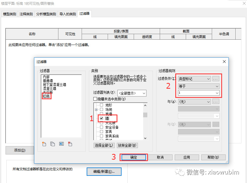Switch to the 模型类别 tab
This screenshot has height=183, width=247.
coord(10,14)
